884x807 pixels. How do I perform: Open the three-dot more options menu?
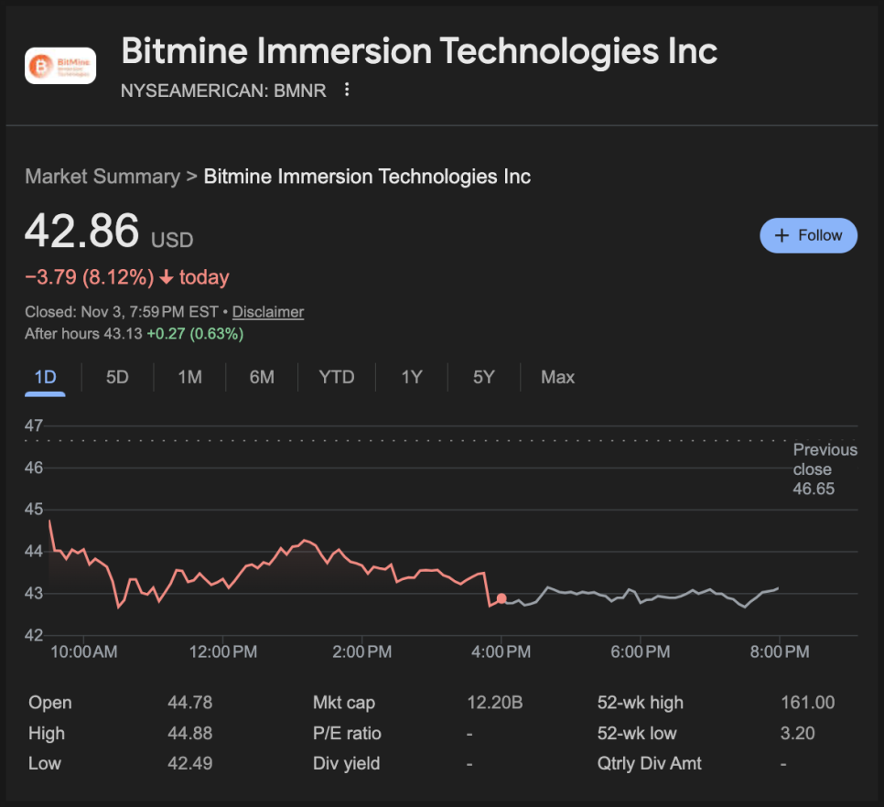tap(347, 90)
